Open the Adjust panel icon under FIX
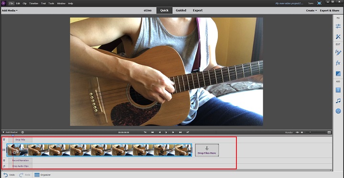 [x=338, y=26]
